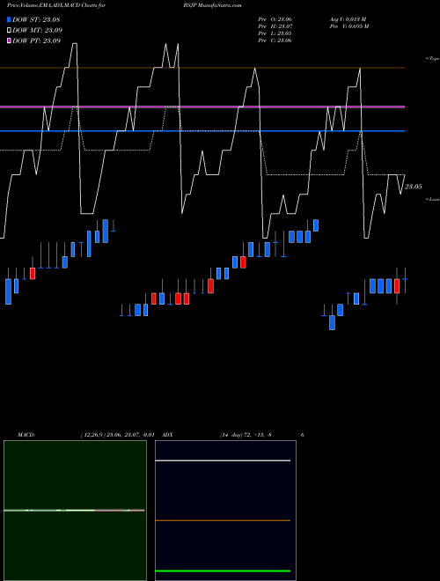440x581 pixels.
Task: Click the orange line in the ADX panel
Action: point(223,520)
